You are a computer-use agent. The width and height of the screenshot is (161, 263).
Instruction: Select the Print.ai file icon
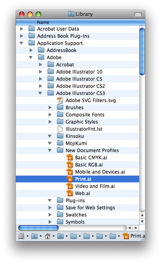[70, 179]
